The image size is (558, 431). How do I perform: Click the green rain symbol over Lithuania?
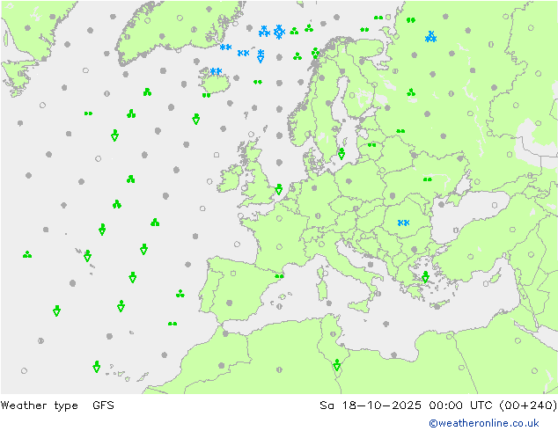coord(372,145)
